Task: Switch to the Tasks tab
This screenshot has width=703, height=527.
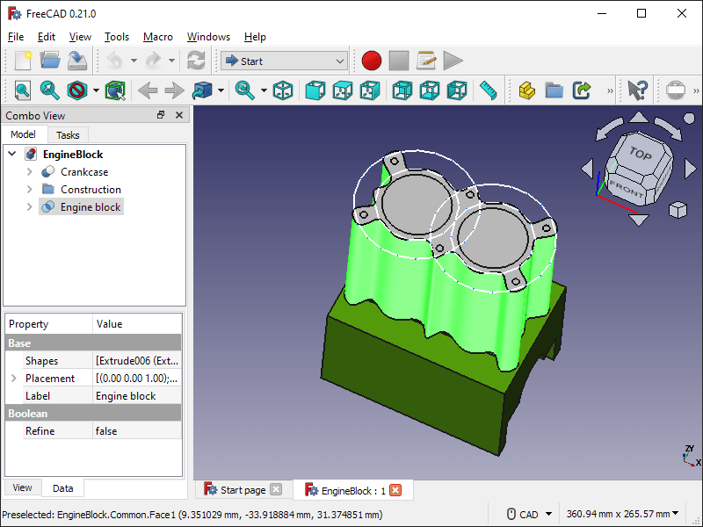Action: 68,134
